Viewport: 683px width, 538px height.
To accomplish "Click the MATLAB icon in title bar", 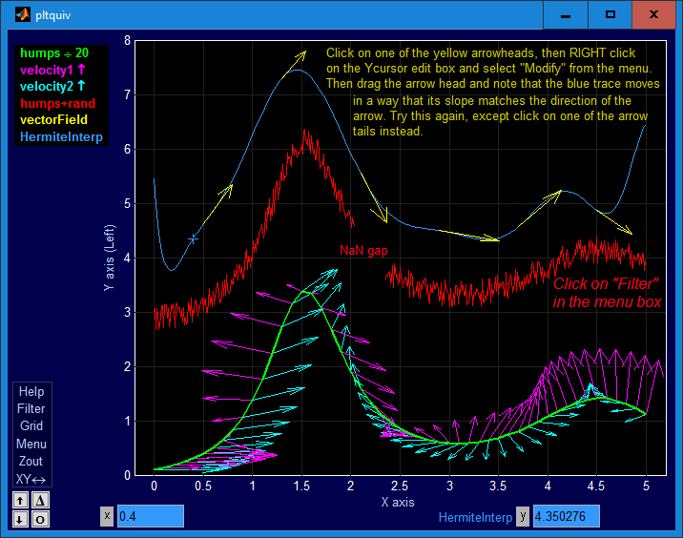I will (22, 15).
